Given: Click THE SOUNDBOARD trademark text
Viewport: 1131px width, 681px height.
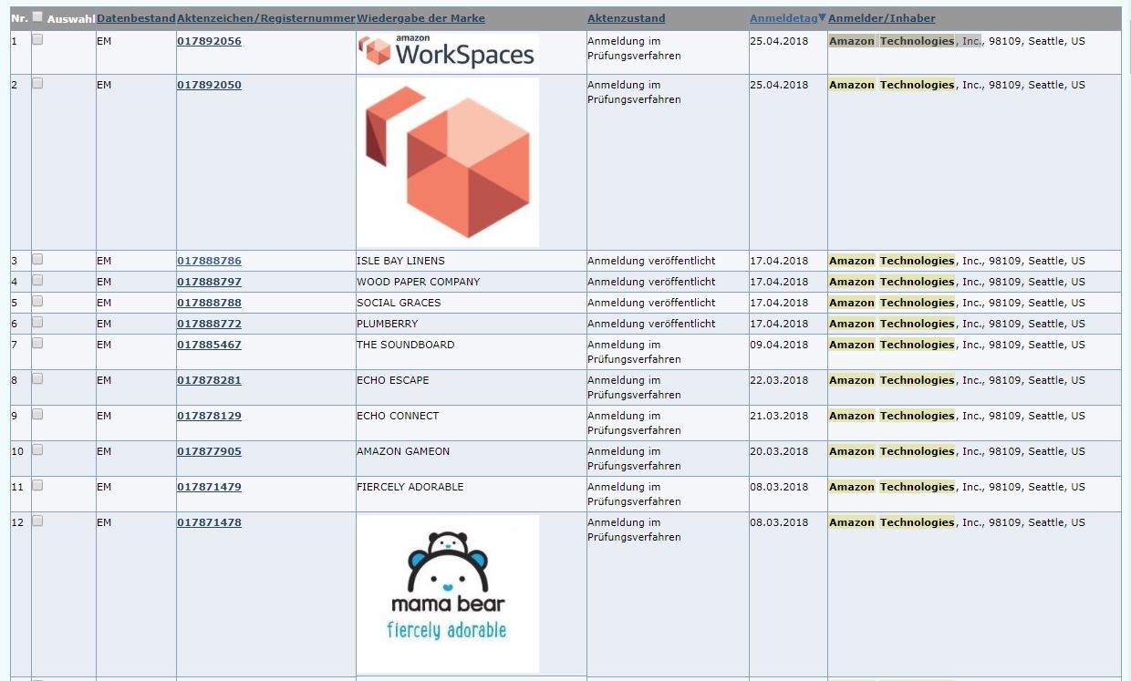Looking at the screenshot, I should [405, 345].
